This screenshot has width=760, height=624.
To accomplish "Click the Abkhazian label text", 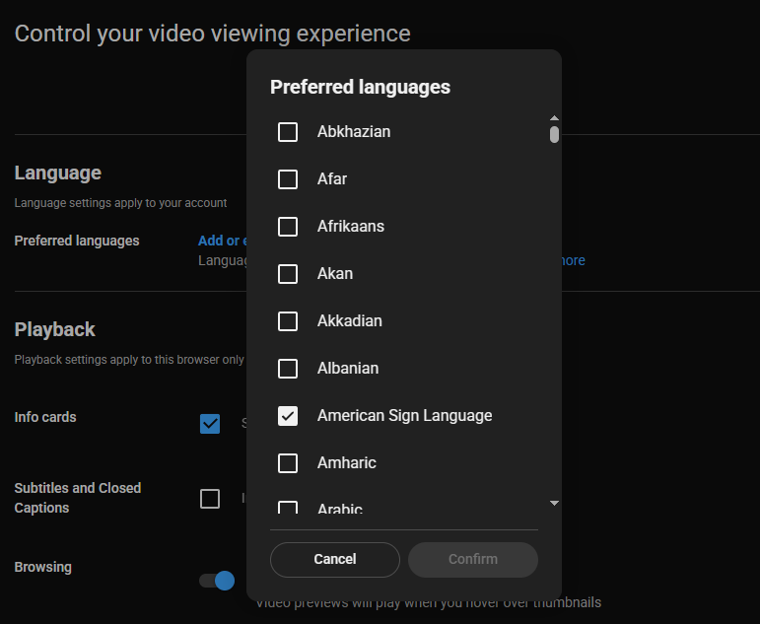I will 354,132.
